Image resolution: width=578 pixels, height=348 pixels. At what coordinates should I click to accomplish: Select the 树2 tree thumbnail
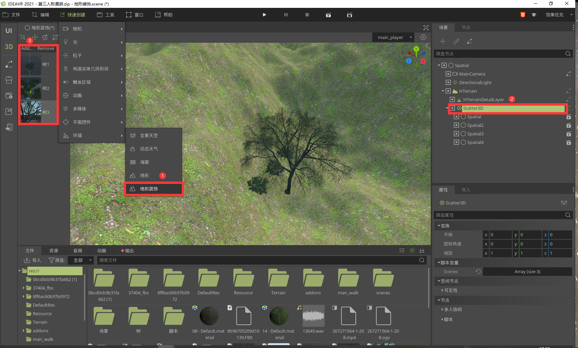pos(31,88)
